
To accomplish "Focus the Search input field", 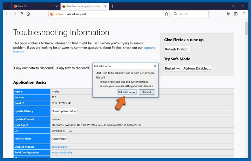I will [190, 14].
